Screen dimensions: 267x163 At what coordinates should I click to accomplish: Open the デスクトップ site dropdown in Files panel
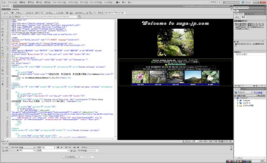coord(244,92)
